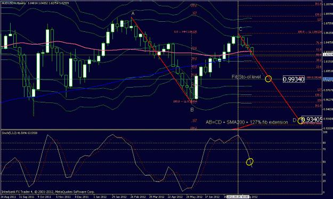Click the 11 Sep 2011 date on time axis
Image resolution: width=333 pixels, height=199 pixels.
27,197
